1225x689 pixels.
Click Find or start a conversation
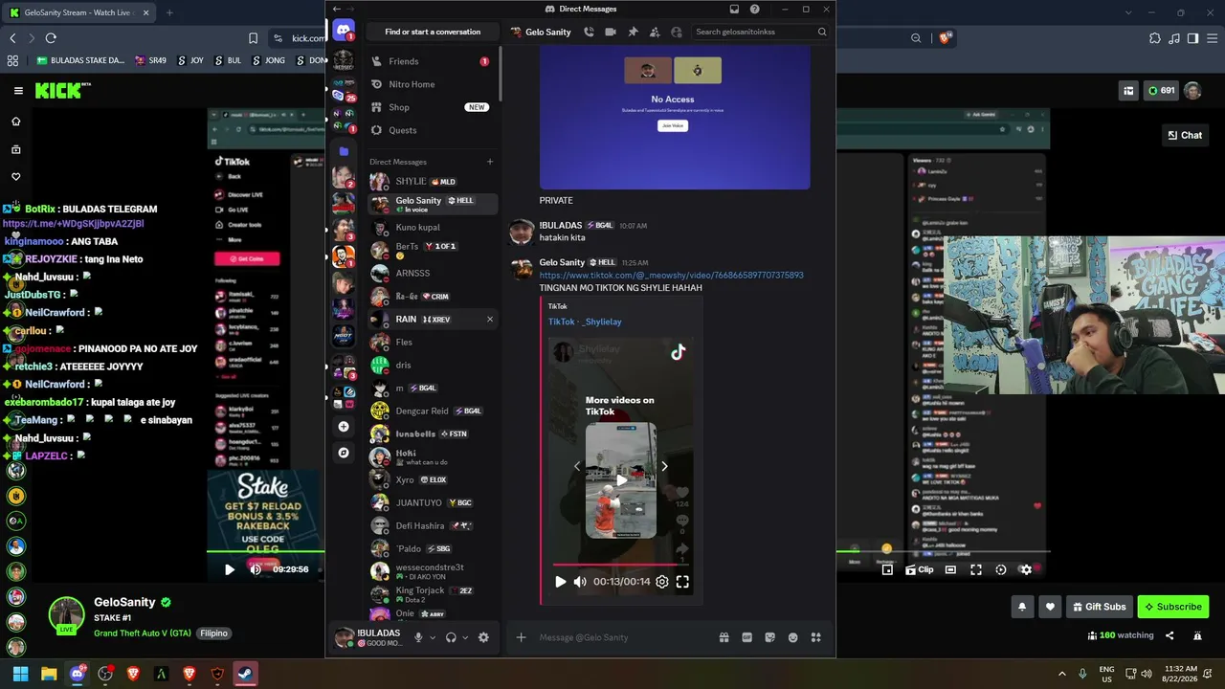pyautogui.click(x=433, y=32)
